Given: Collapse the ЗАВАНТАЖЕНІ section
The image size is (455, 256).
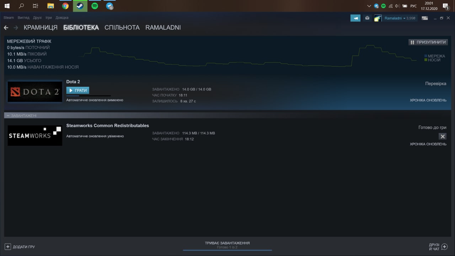Looking at the screenshot, I should click(x=8, y=116).
